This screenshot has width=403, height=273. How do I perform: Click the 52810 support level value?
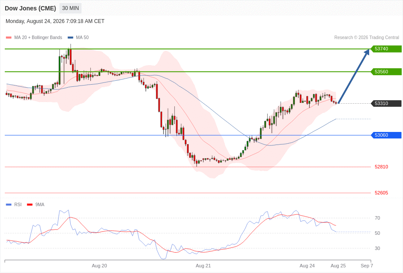point(381,167)
